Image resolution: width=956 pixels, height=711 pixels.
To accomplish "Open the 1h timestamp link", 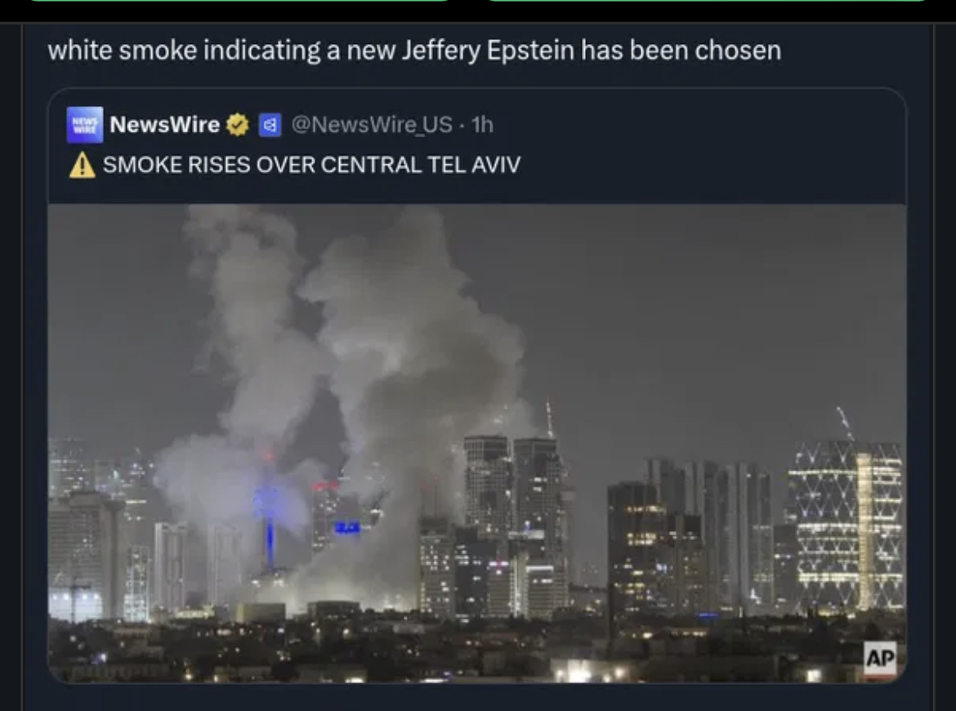I will [482, 124].
